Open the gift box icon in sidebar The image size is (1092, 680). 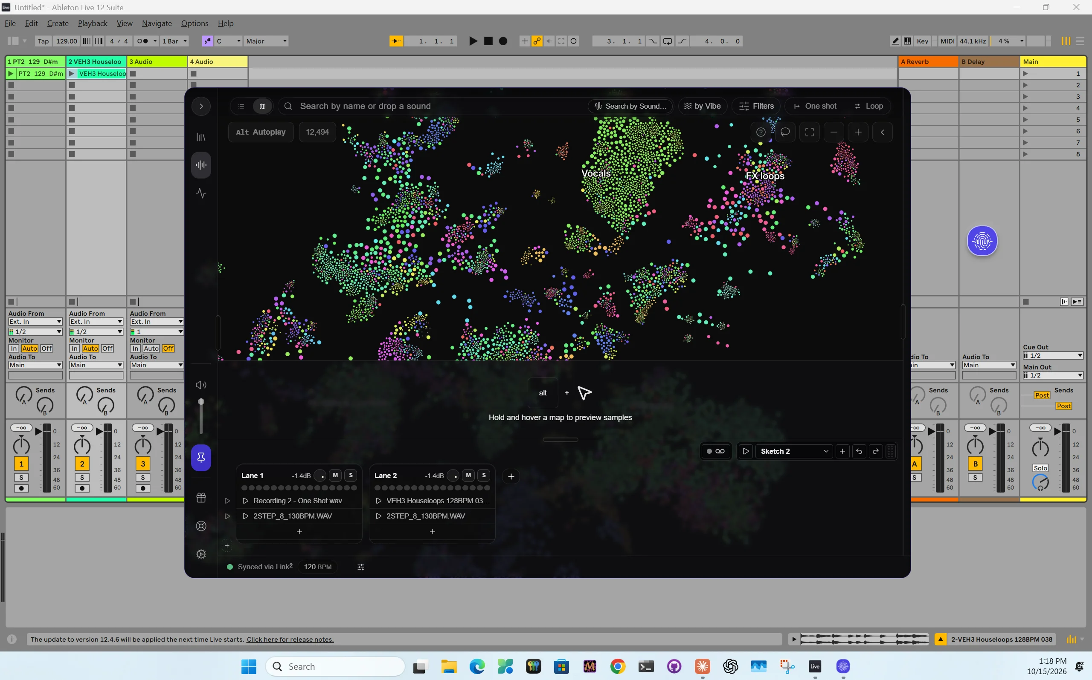pyautogui.click(x=201, y=497)
